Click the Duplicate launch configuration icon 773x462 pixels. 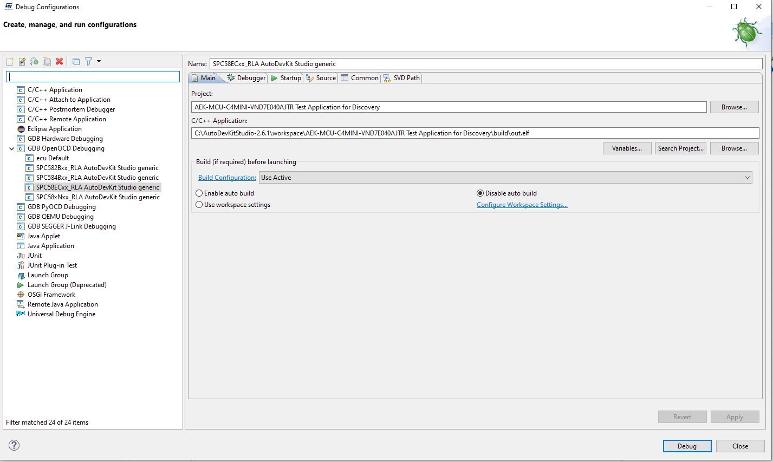(x=47, y=62)
